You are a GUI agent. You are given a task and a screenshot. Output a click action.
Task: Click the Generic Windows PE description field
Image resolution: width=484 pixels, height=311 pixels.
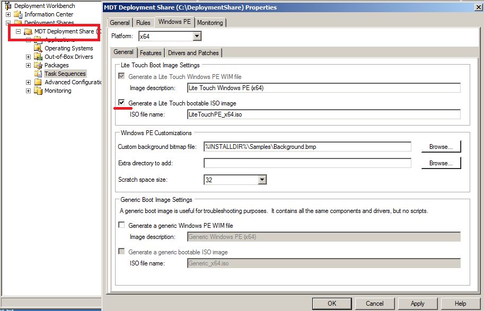point(324,237)
